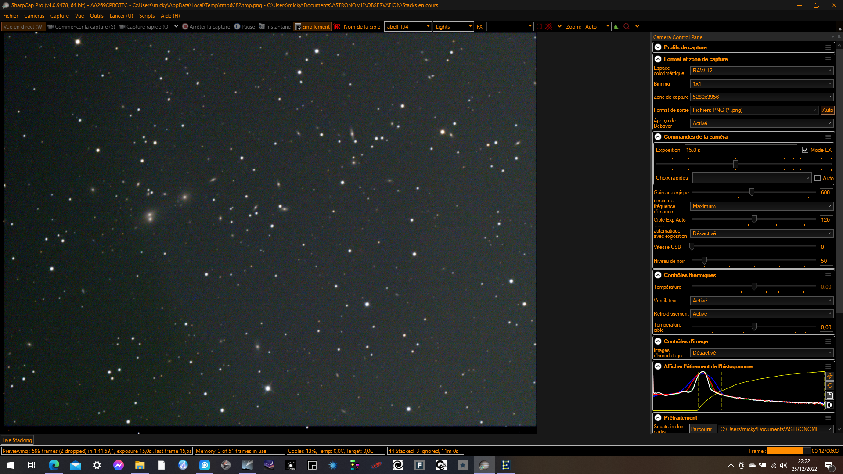Click the Gain analogique 600 value field
This screenshot has height=474, width=843.
click(826, 193)
